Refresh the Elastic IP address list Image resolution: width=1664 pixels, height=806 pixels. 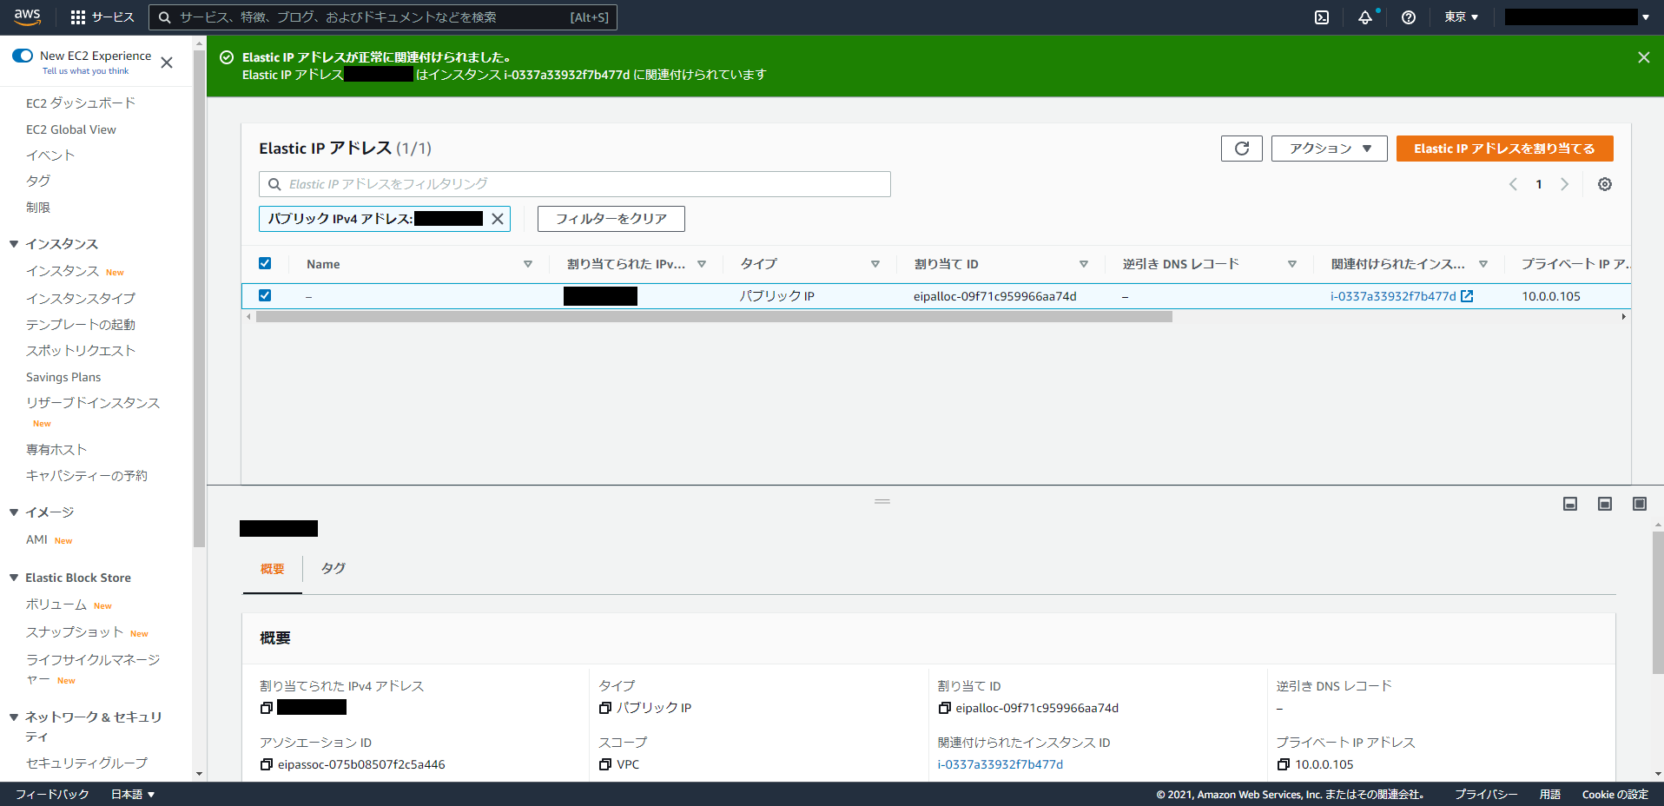click(1242, 149)
